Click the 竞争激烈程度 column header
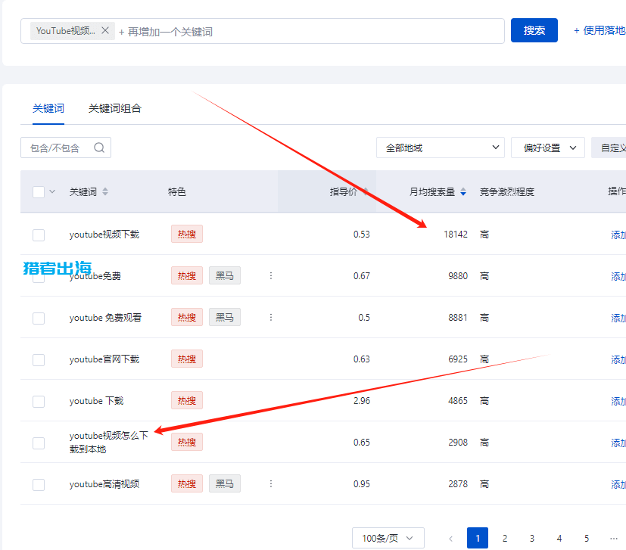Viewport: 626px width, 550px height. click(506, 192)
